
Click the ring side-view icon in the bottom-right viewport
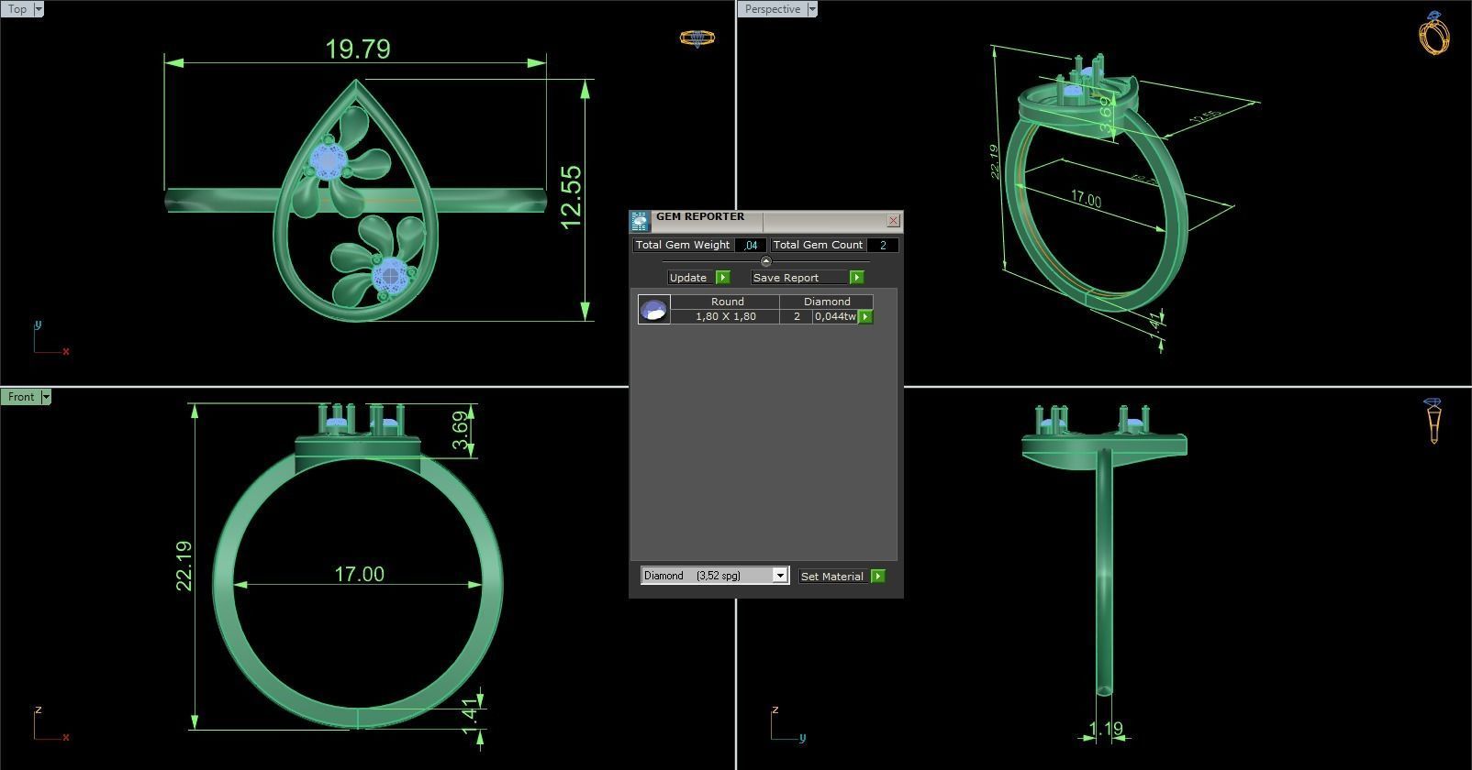[x=1433, y=421]
